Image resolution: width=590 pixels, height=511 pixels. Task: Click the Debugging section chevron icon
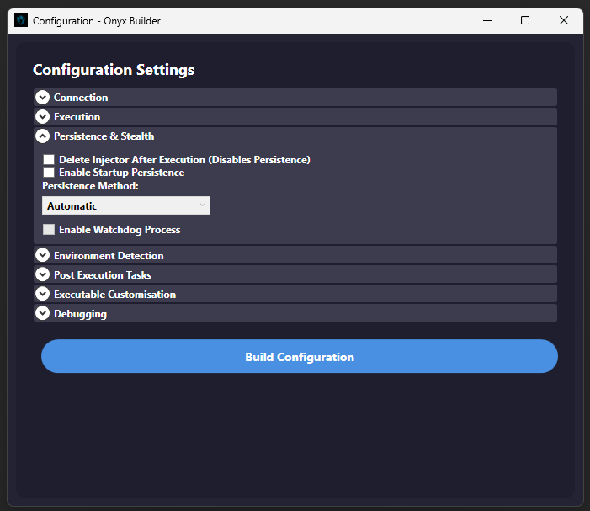pos(43,313)
